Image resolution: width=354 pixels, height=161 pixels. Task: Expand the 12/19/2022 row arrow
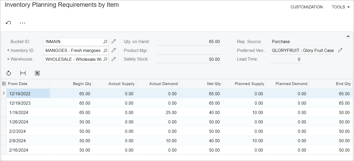coord(4,93)
